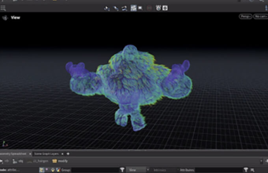Add a new pane tab with plus
This screenshot has height=173, width=268.
tap(68, 153)
